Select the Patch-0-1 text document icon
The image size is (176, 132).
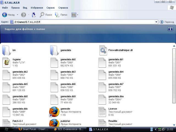(6, 123)
